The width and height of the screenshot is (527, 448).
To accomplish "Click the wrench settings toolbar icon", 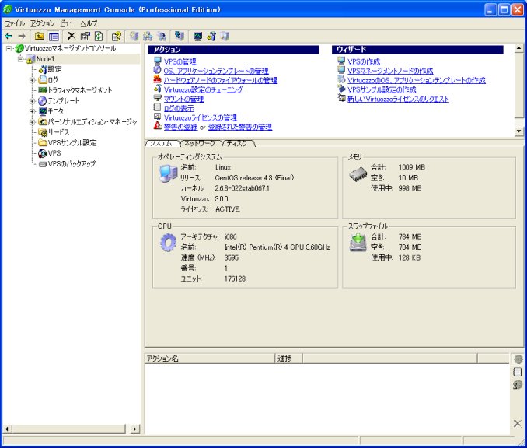I will click(x=211, y=36).
